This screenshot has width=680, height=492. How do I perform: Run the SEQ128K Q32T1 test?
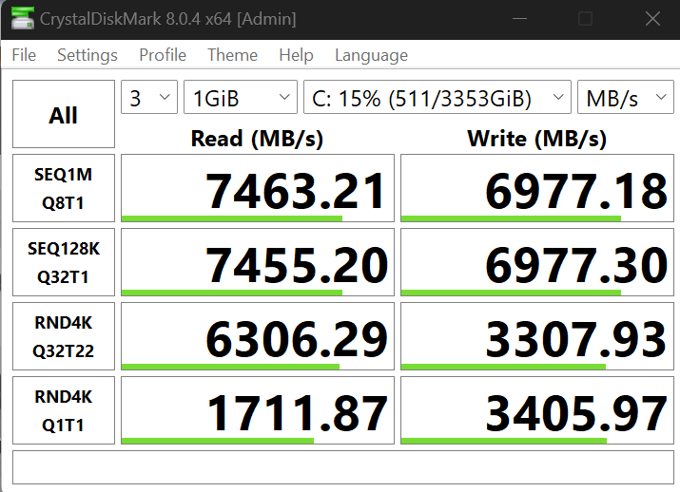click(x=63, y=262)
